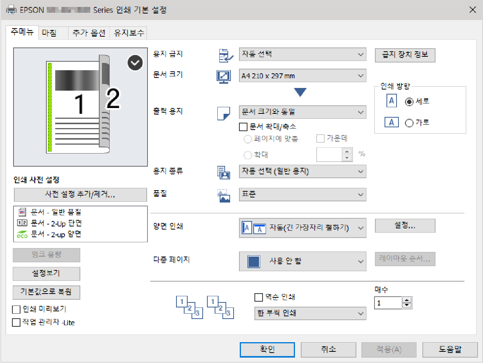
Task: Click the paper source (용지 급지) icon
Action: [224, 55]
